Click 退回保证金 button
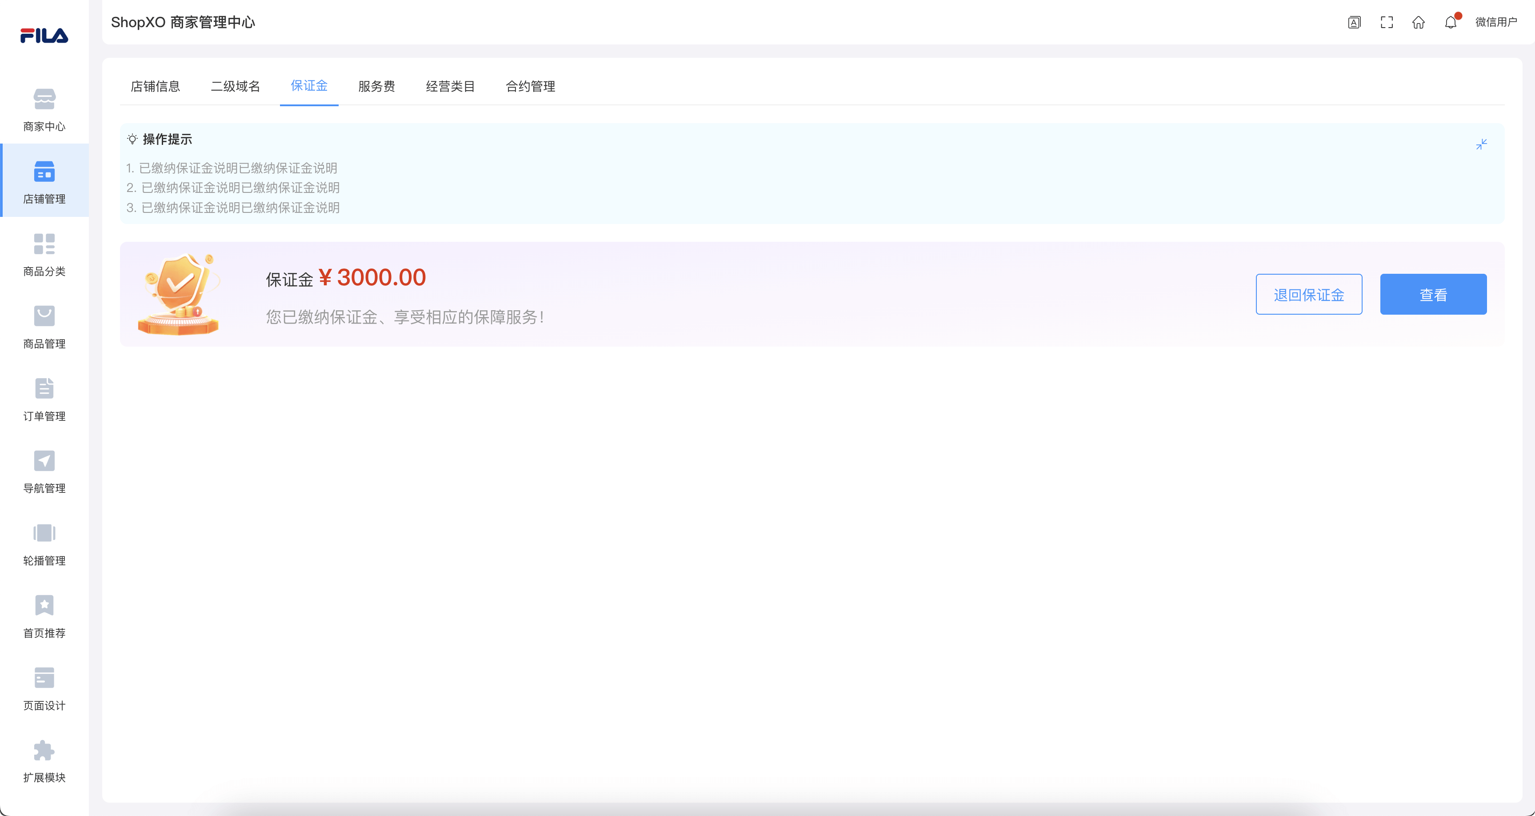1535x816 pixels. (1308, 295)
